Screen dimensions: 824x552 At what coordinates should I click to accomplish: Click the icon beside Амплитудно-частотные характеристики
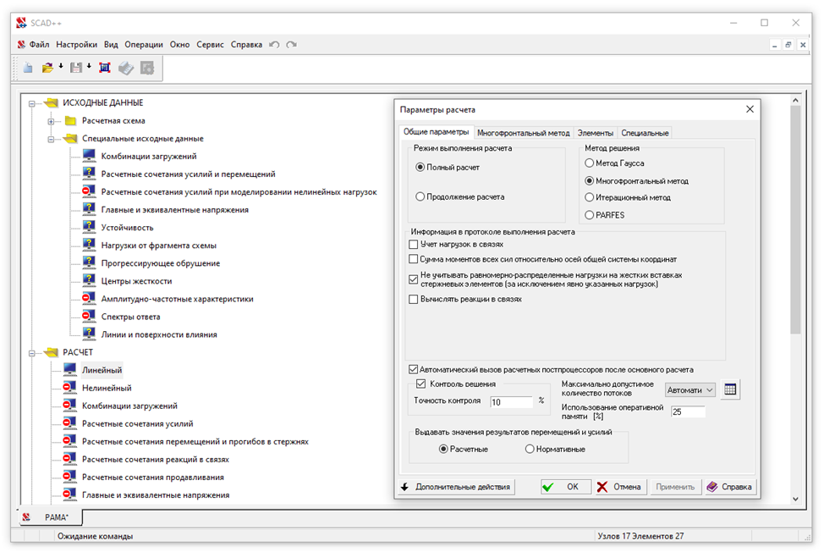tap(89, 299)
